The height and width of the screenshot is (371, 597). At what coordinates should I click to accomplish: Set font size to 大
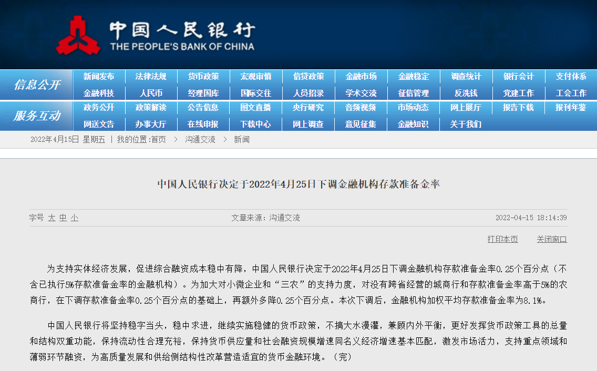52,218
